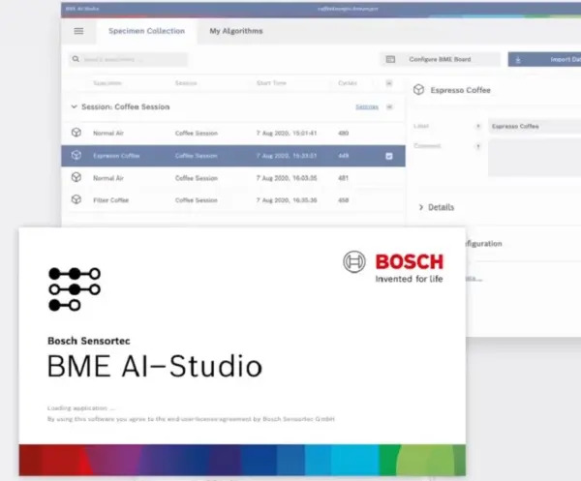Click the Search specimens field
The height and width of the screenshot is (481, 581).
tap(126, 59)
